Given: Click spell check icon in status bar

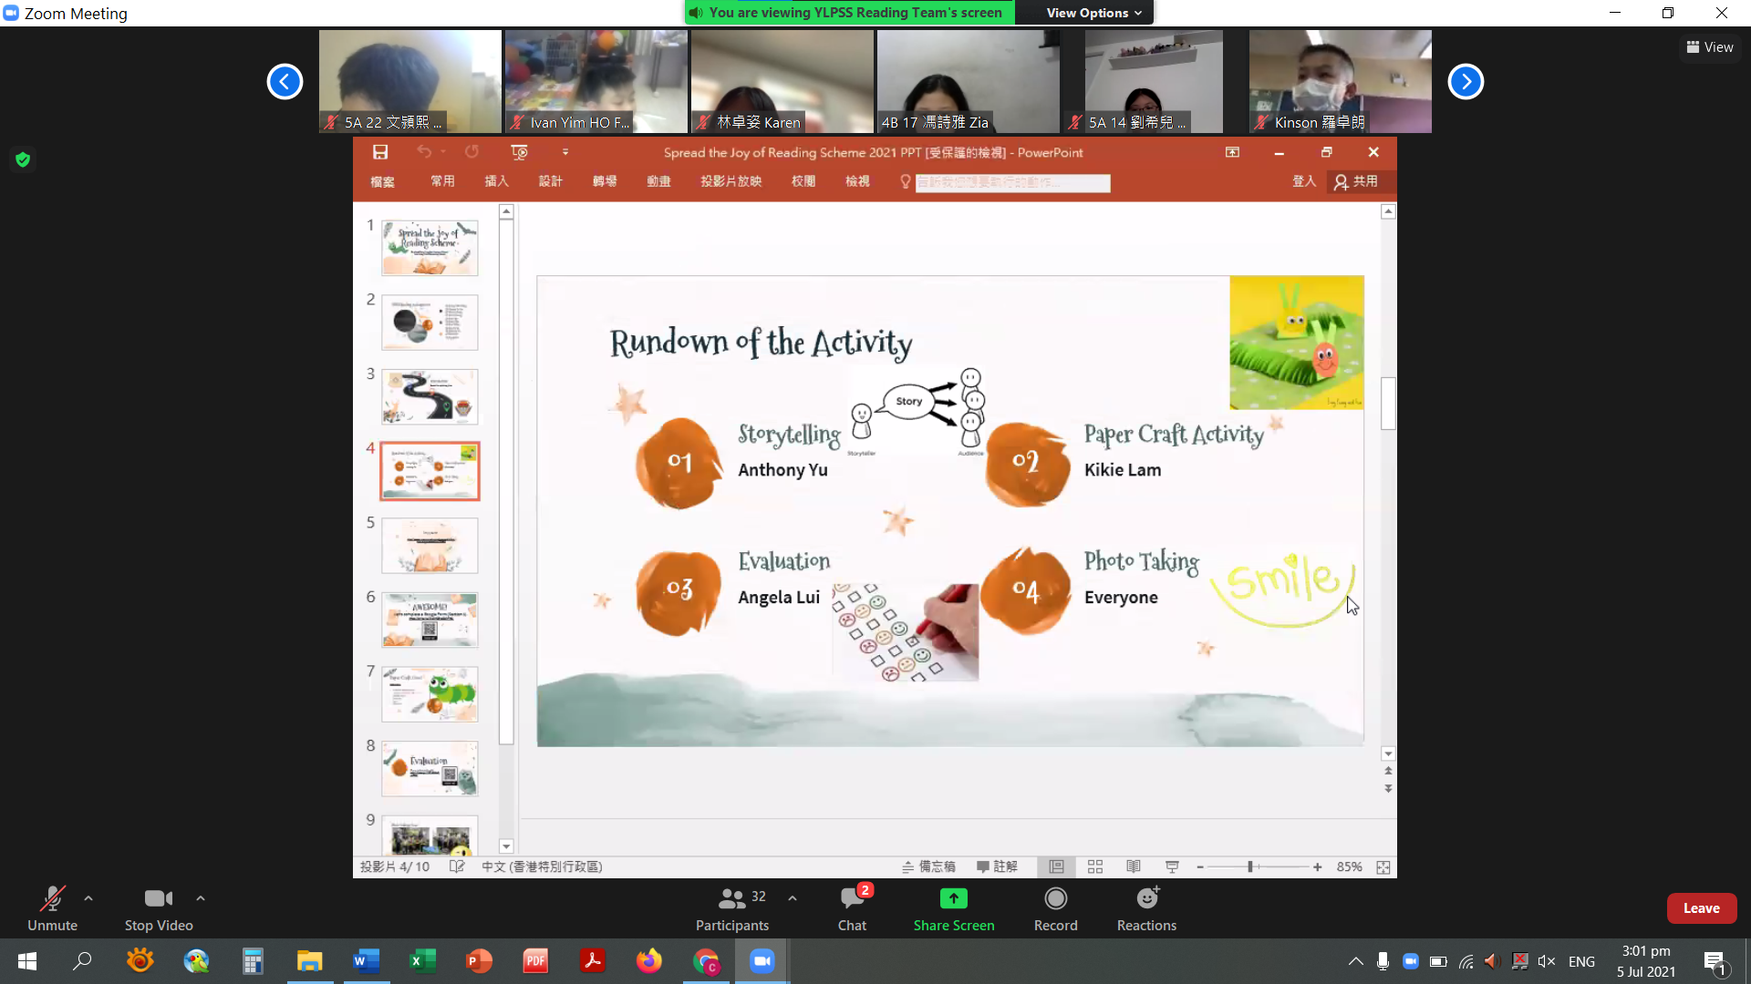Looking at the screenshot, I should (x=457, y=866).
